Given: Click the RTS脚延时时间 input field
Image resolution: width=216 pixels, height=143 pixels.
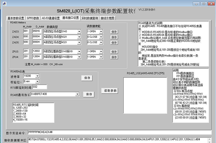Looking at the screenshot, I should click(x=39, y=87).
